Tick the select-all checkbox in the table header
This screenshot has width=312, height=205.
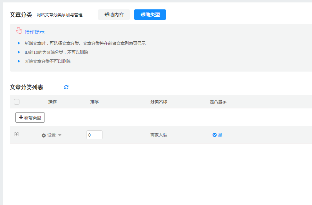pyautogui.click(x=17, y=102)
